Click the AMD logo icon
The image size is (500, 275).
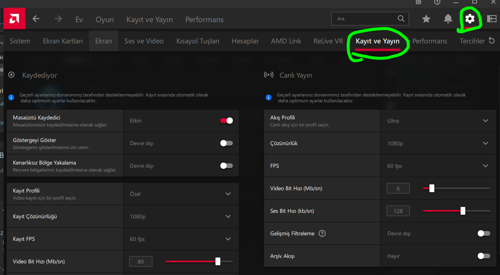[14, 19]
